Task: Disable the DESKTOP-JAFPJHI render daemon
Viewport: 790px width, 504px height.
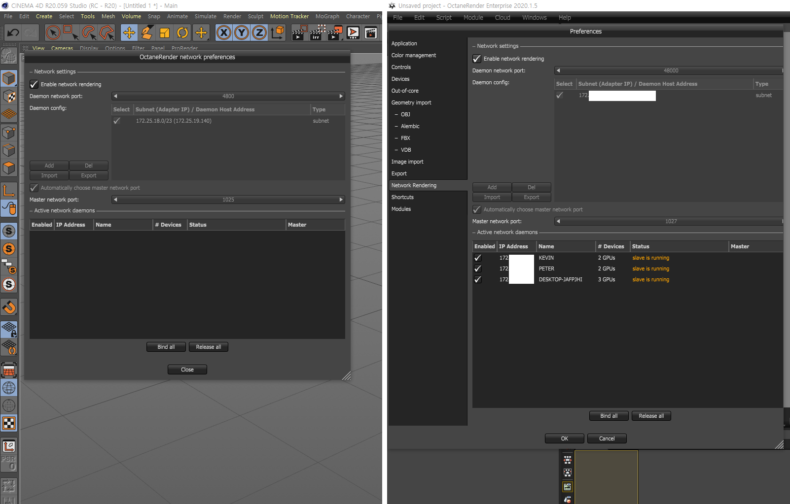Action: coord(477,279)
